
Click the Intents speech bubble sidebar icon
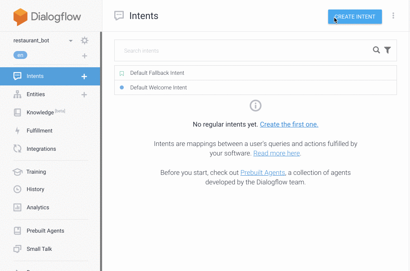(x=17, y=76)
